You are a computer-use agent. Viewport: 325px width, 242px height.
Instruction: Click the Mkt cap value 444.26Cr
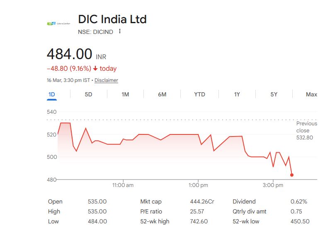(x=202, y=201)
